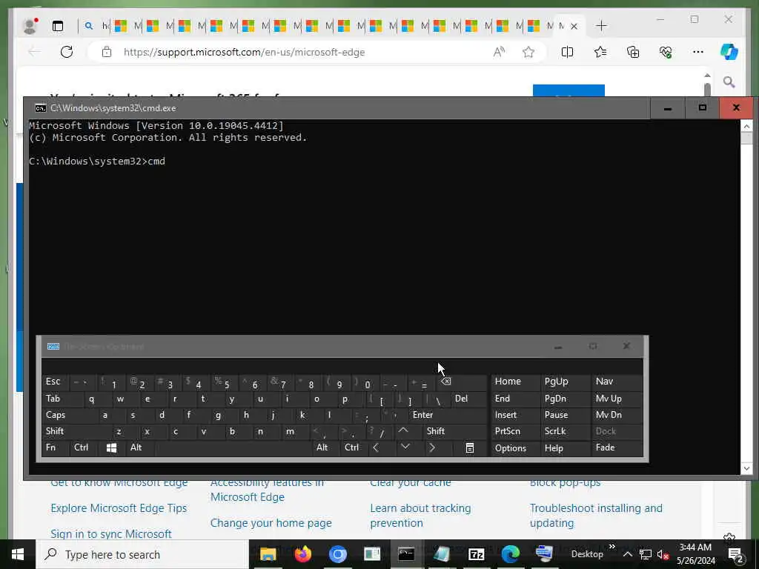Open the Edge profile avatar
Viewport: 759px width, 569px height.
(x=30, y=26)
